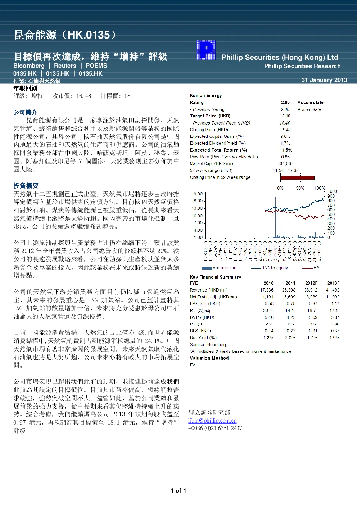This screenshot has height=505, width=357.
Task: Click the headline 目標價再次達成，維持“增持”評級
Action: point(91,57)
